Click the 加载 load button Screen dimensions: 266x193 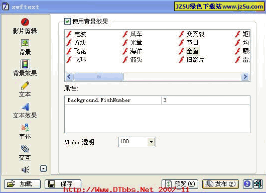click(x=23, y=184)
